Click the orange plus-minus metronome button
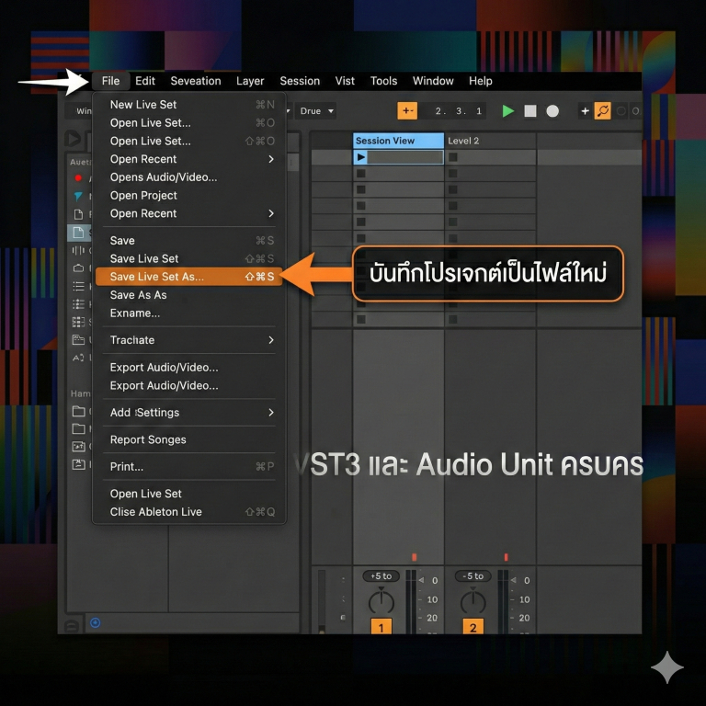 [407, 110]
